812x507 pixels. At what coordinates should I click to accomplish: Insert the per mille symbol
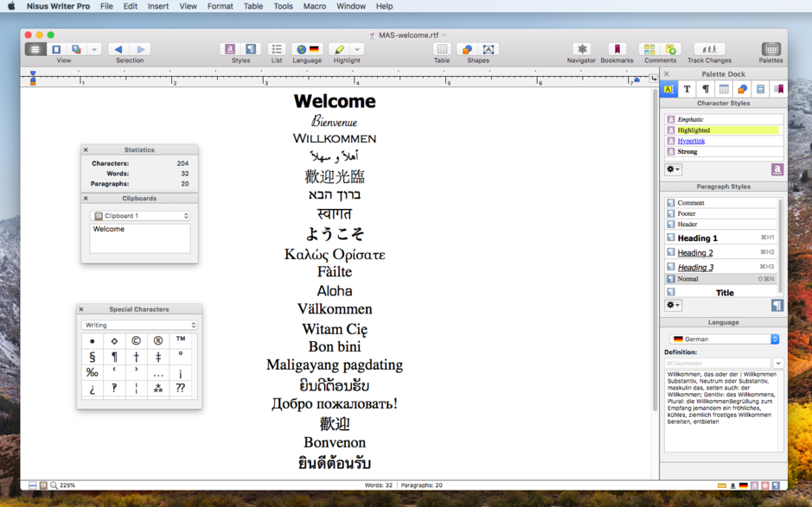point(93,372)
